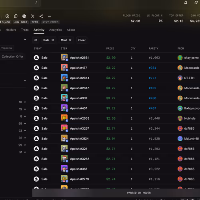
Task: Click the OpenSea icon in Apeish #2661 row
Action: coord(36,58)
